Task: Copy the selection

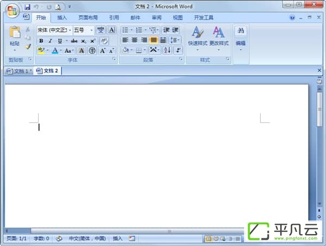Action: click(x=28, y=38)
